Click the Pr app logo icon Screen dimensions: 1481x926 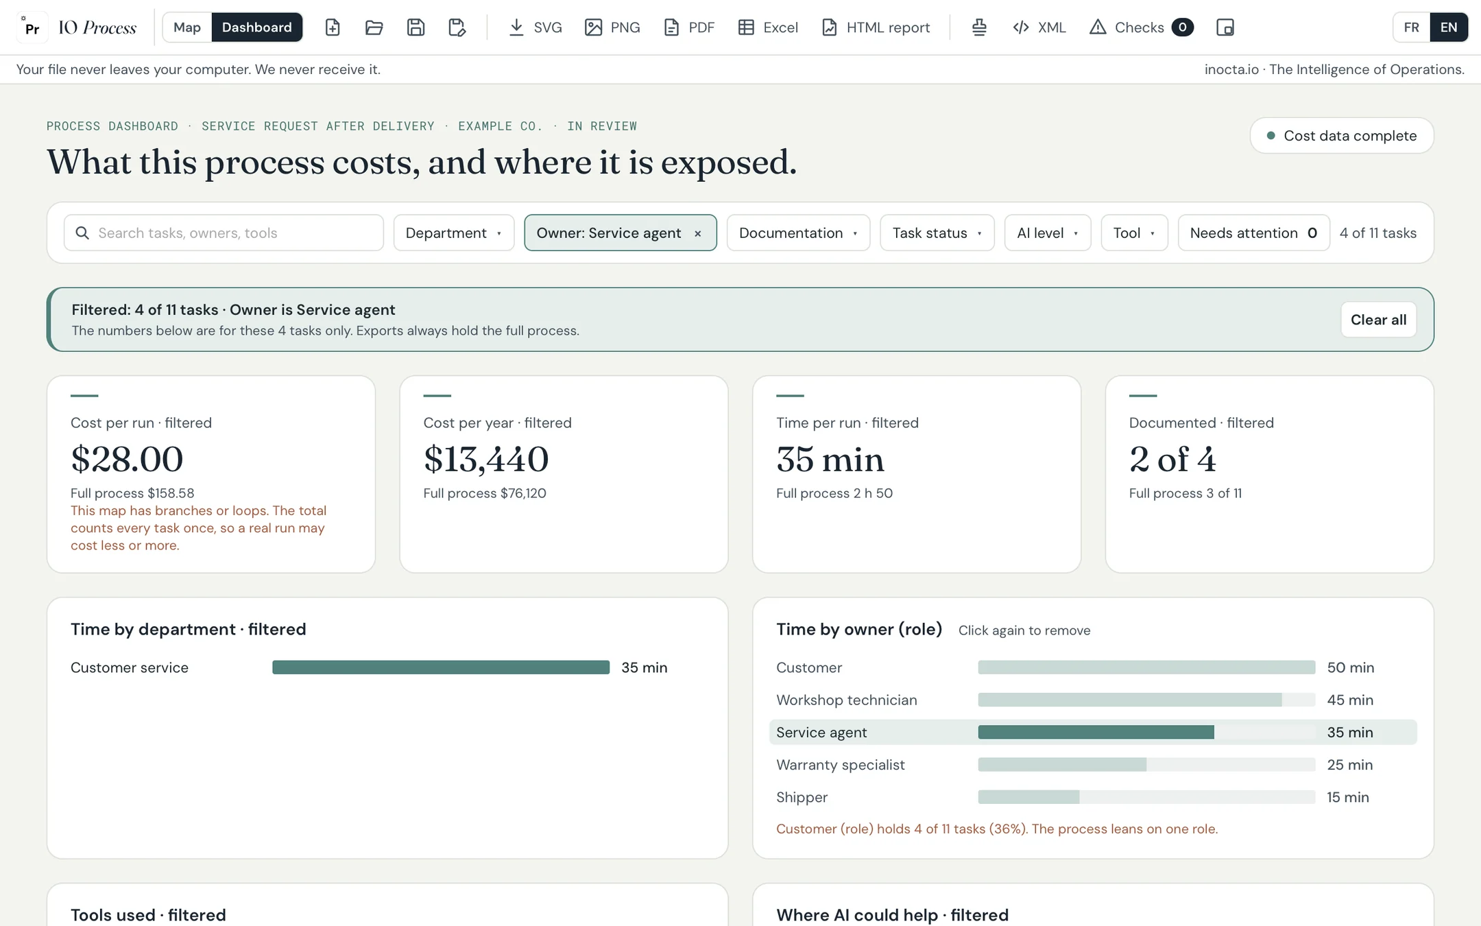(32, 27)
